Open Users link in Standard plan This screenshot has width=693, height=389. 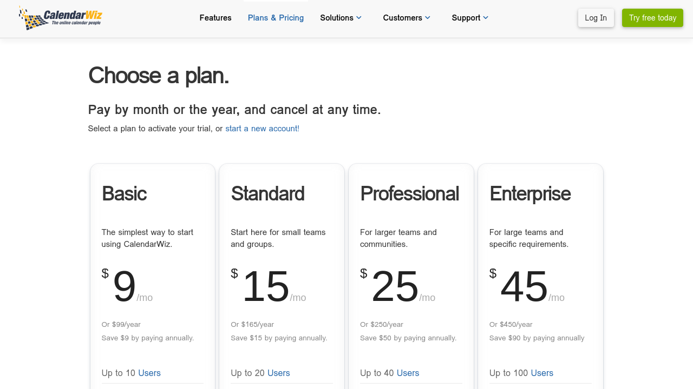coord(278,373)
